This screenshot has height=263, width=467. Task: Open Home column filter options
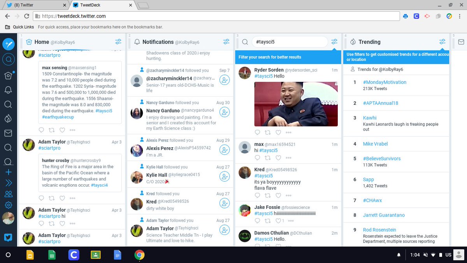pos(118,42)
